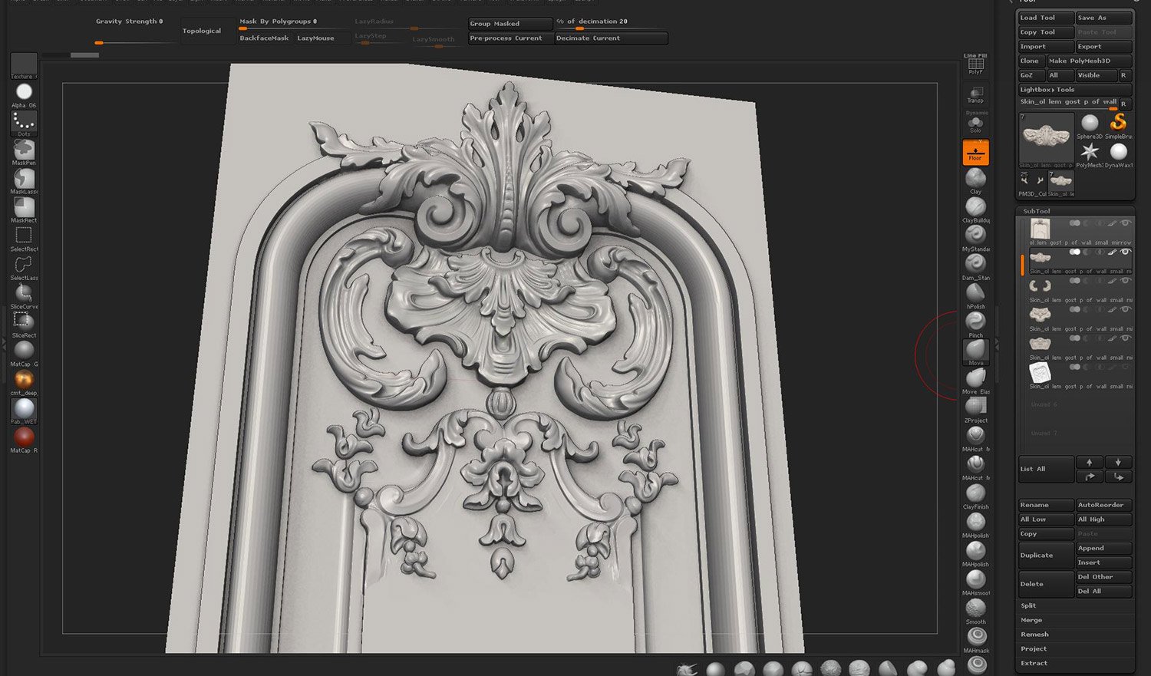Screen dimensions: 1151x676
Task: Click Make PolyMesh3D
Action: [x=1090, y=61]
